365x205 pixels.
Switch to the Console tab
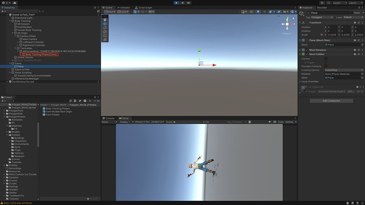[x=108, y=118]
